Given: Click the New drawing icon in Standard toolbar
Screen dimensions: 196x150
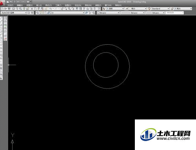Looking at the screenshot, I should pyautogui.click(x=2, y=9).
